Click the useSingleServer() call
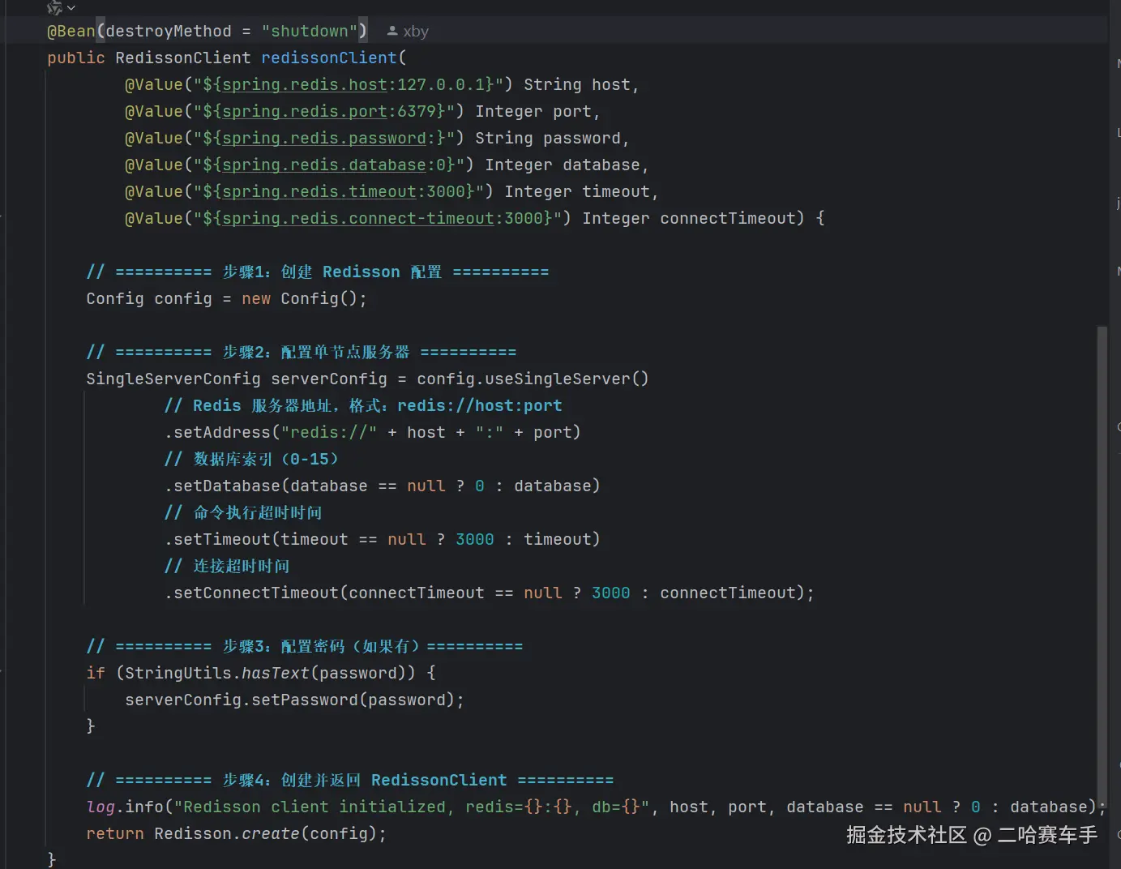The image size is (1121, 869). tap(567, 379)
